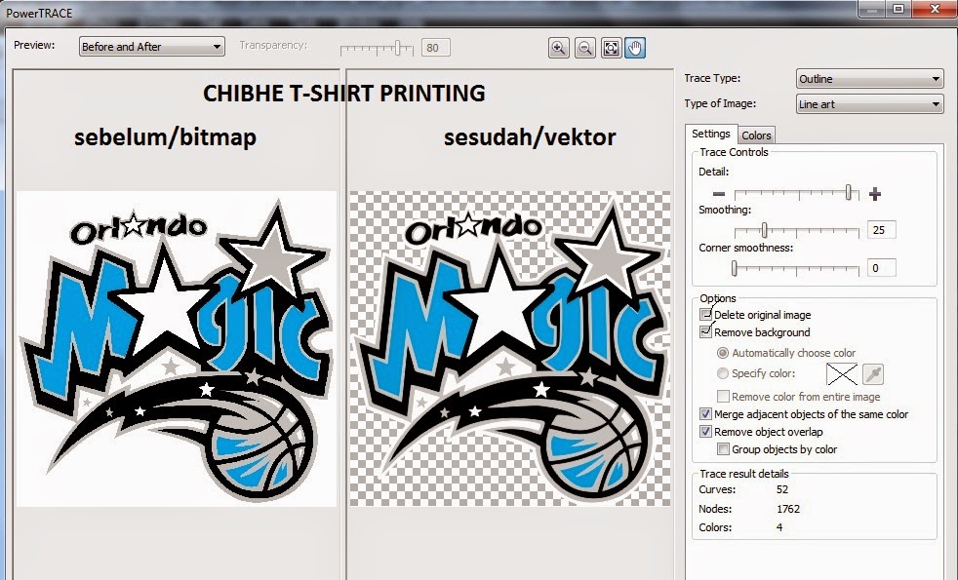Adjust the Detail slider handle
The width and height of the screenshot is (958, 580).
[x=848, y=192]
